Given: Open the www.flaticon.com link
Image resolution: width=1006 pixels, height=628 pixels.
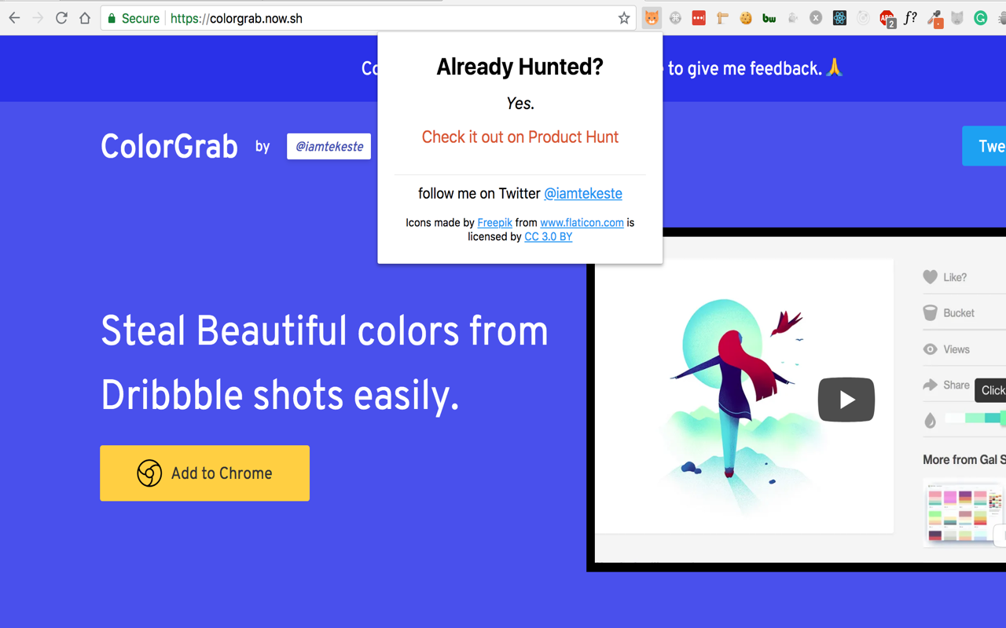Looking at the screenshot, I should tap(582, 222).
